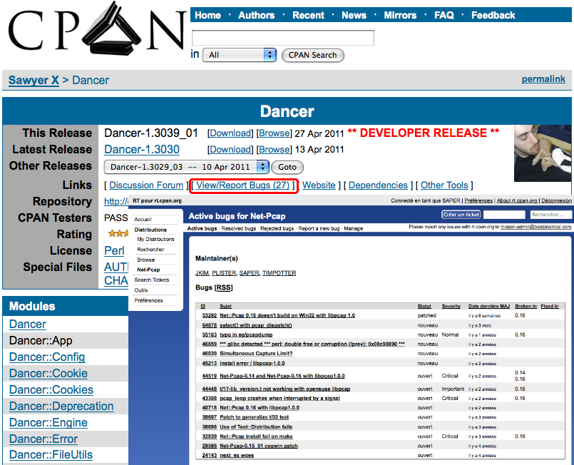This screenshot has width=574, height=465.
Task: Click the Sawyer X author link
Action: click(x=34, y=81)
